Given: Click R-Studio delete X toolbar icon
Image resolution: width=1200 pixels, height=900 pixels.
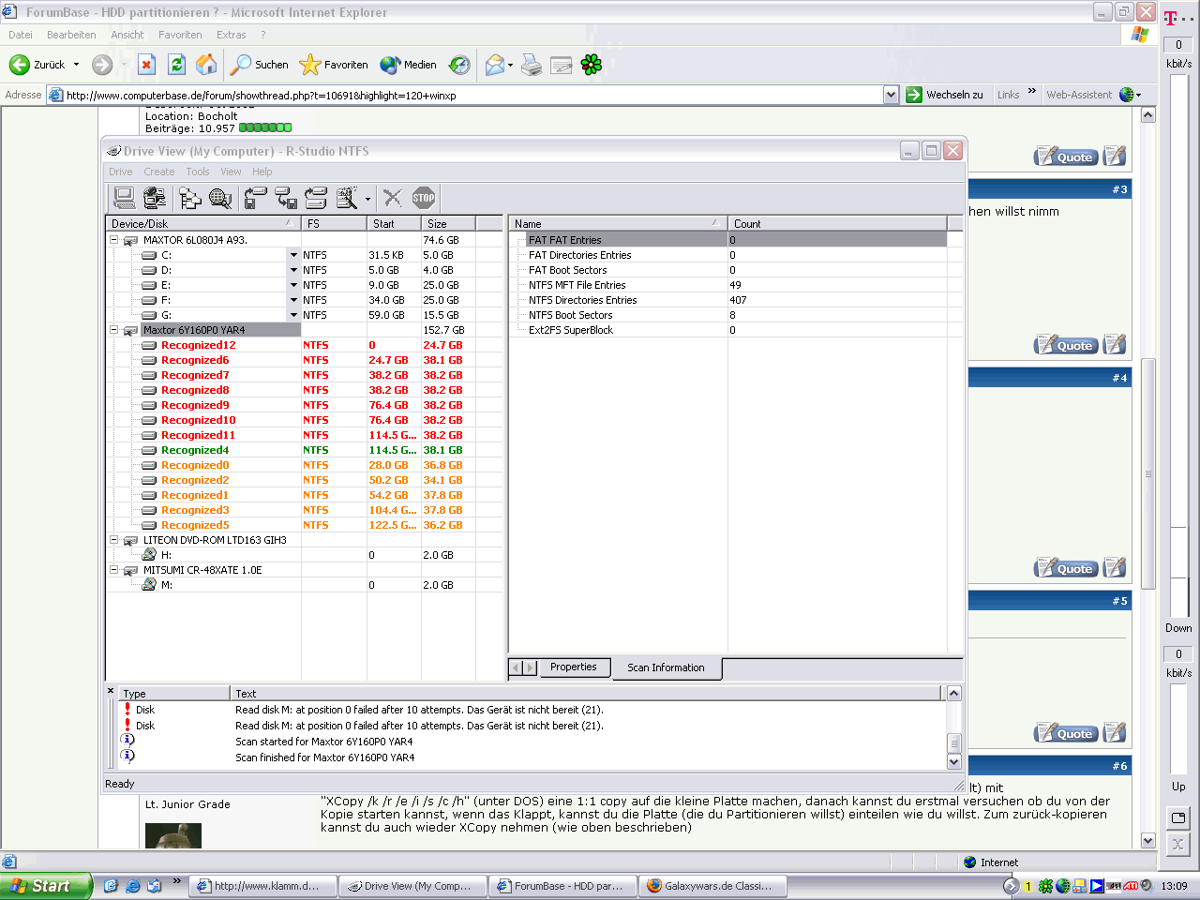Looking at the screenshot, I should click(x=393, y=198).
